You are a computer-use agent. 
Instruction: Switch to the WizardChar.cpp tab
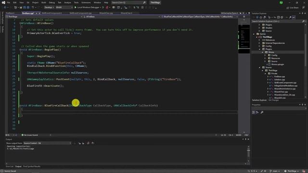coord(106,13)
